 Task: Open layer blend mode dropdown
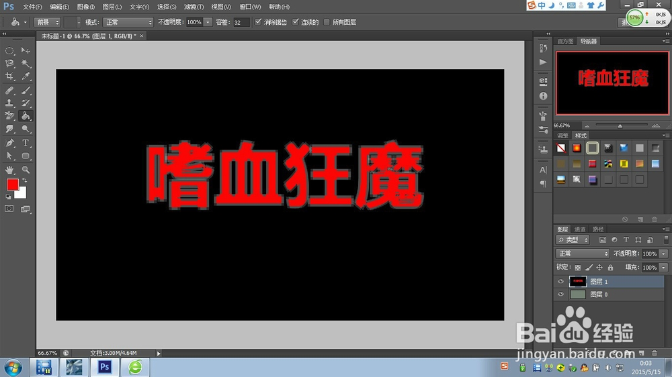pyautogui.click(x=582, y=254)
